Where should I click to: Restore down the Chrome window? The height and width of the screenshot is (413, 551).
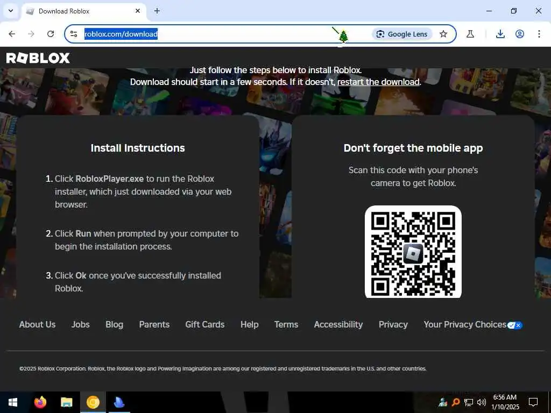pos(514,11)
